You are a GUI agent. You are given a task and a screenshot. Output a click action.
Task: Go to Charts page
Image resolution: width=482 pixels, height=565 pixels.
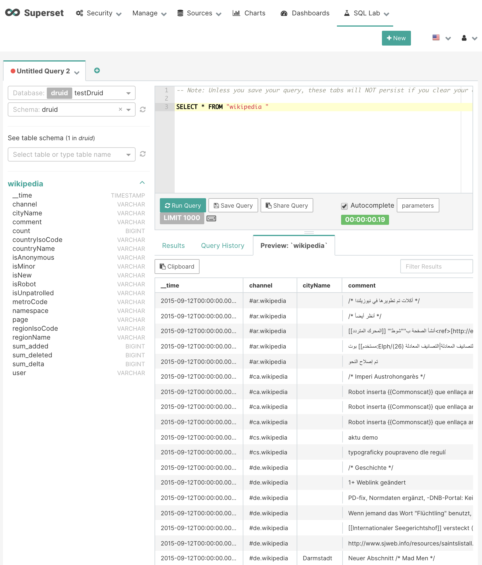pyautogui.click(x=249, y=13)
